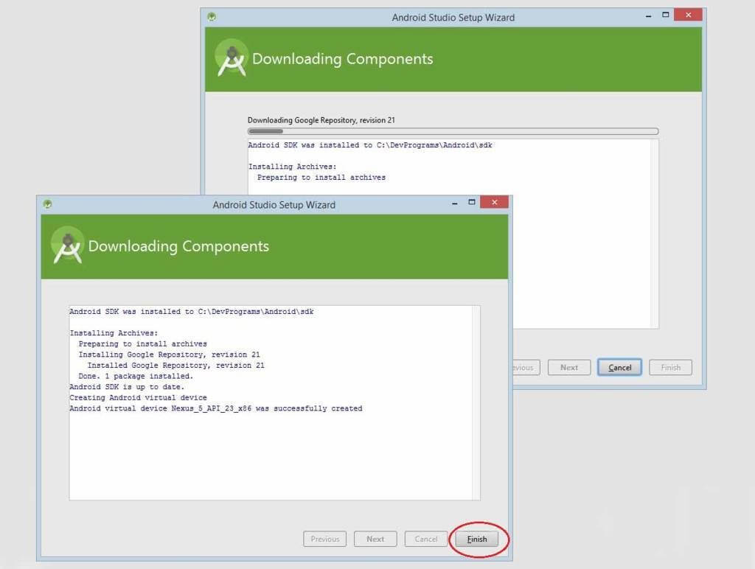This screenshot has width=755, height=569.
Task: Click the SDK installed path line in back window
Action: pos(370,145)
